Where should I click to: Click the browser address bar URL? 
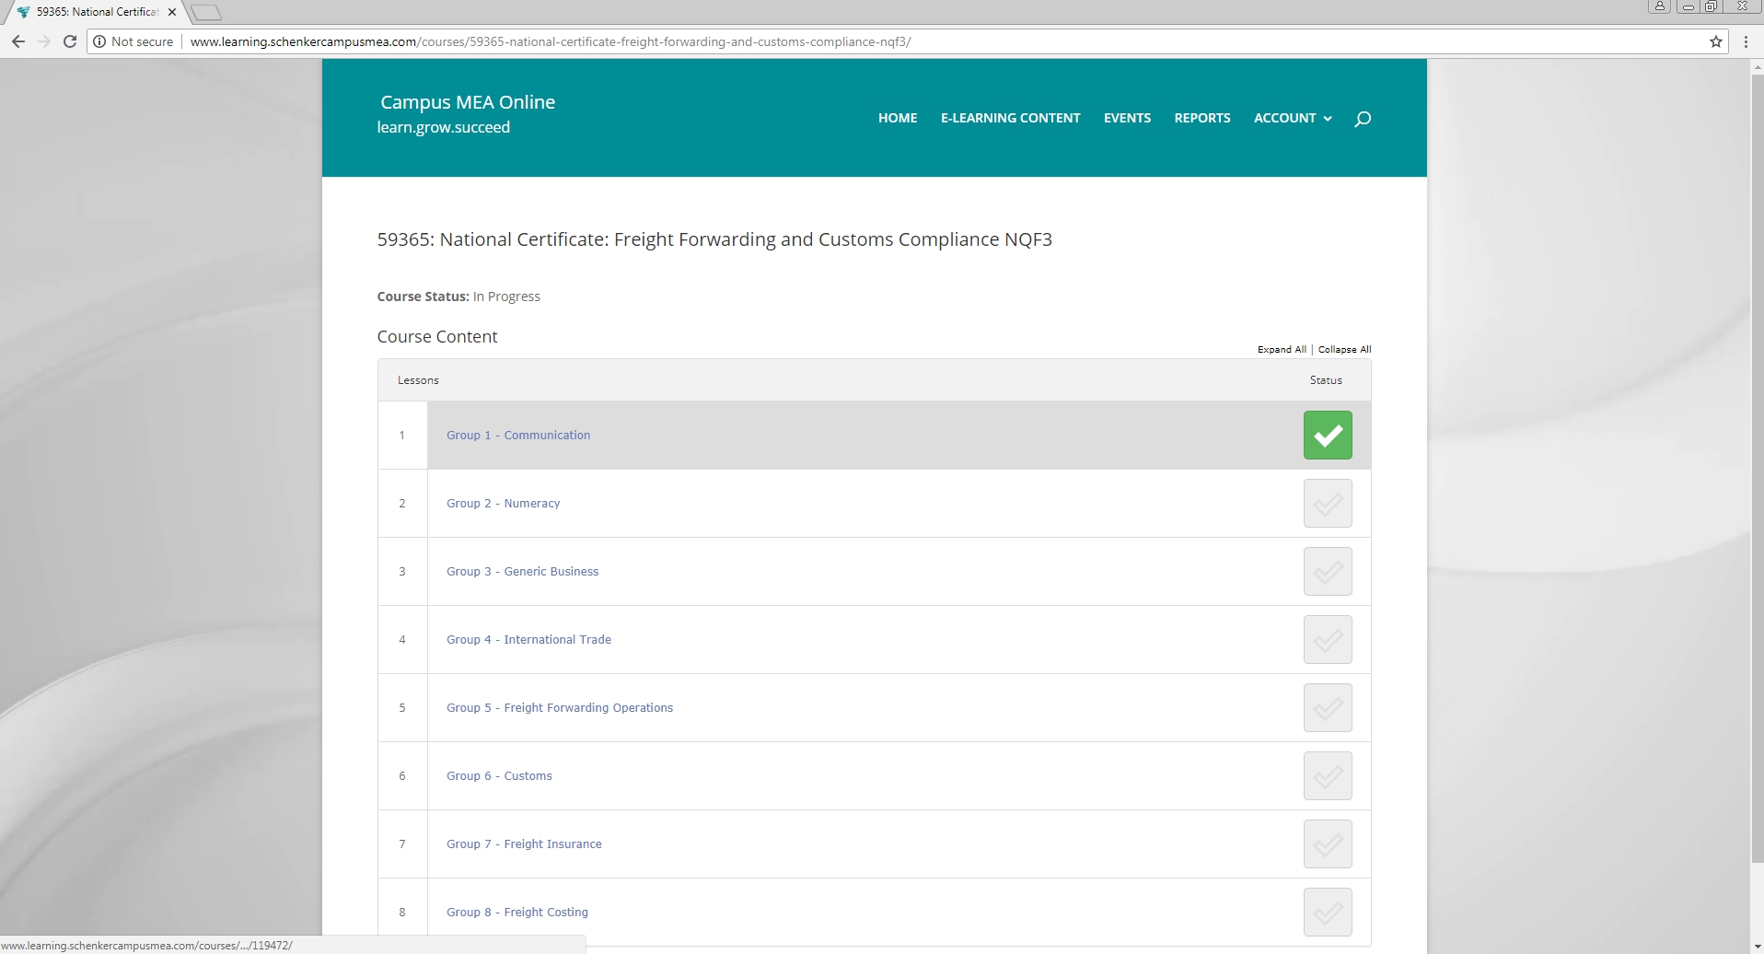point(551,41)
